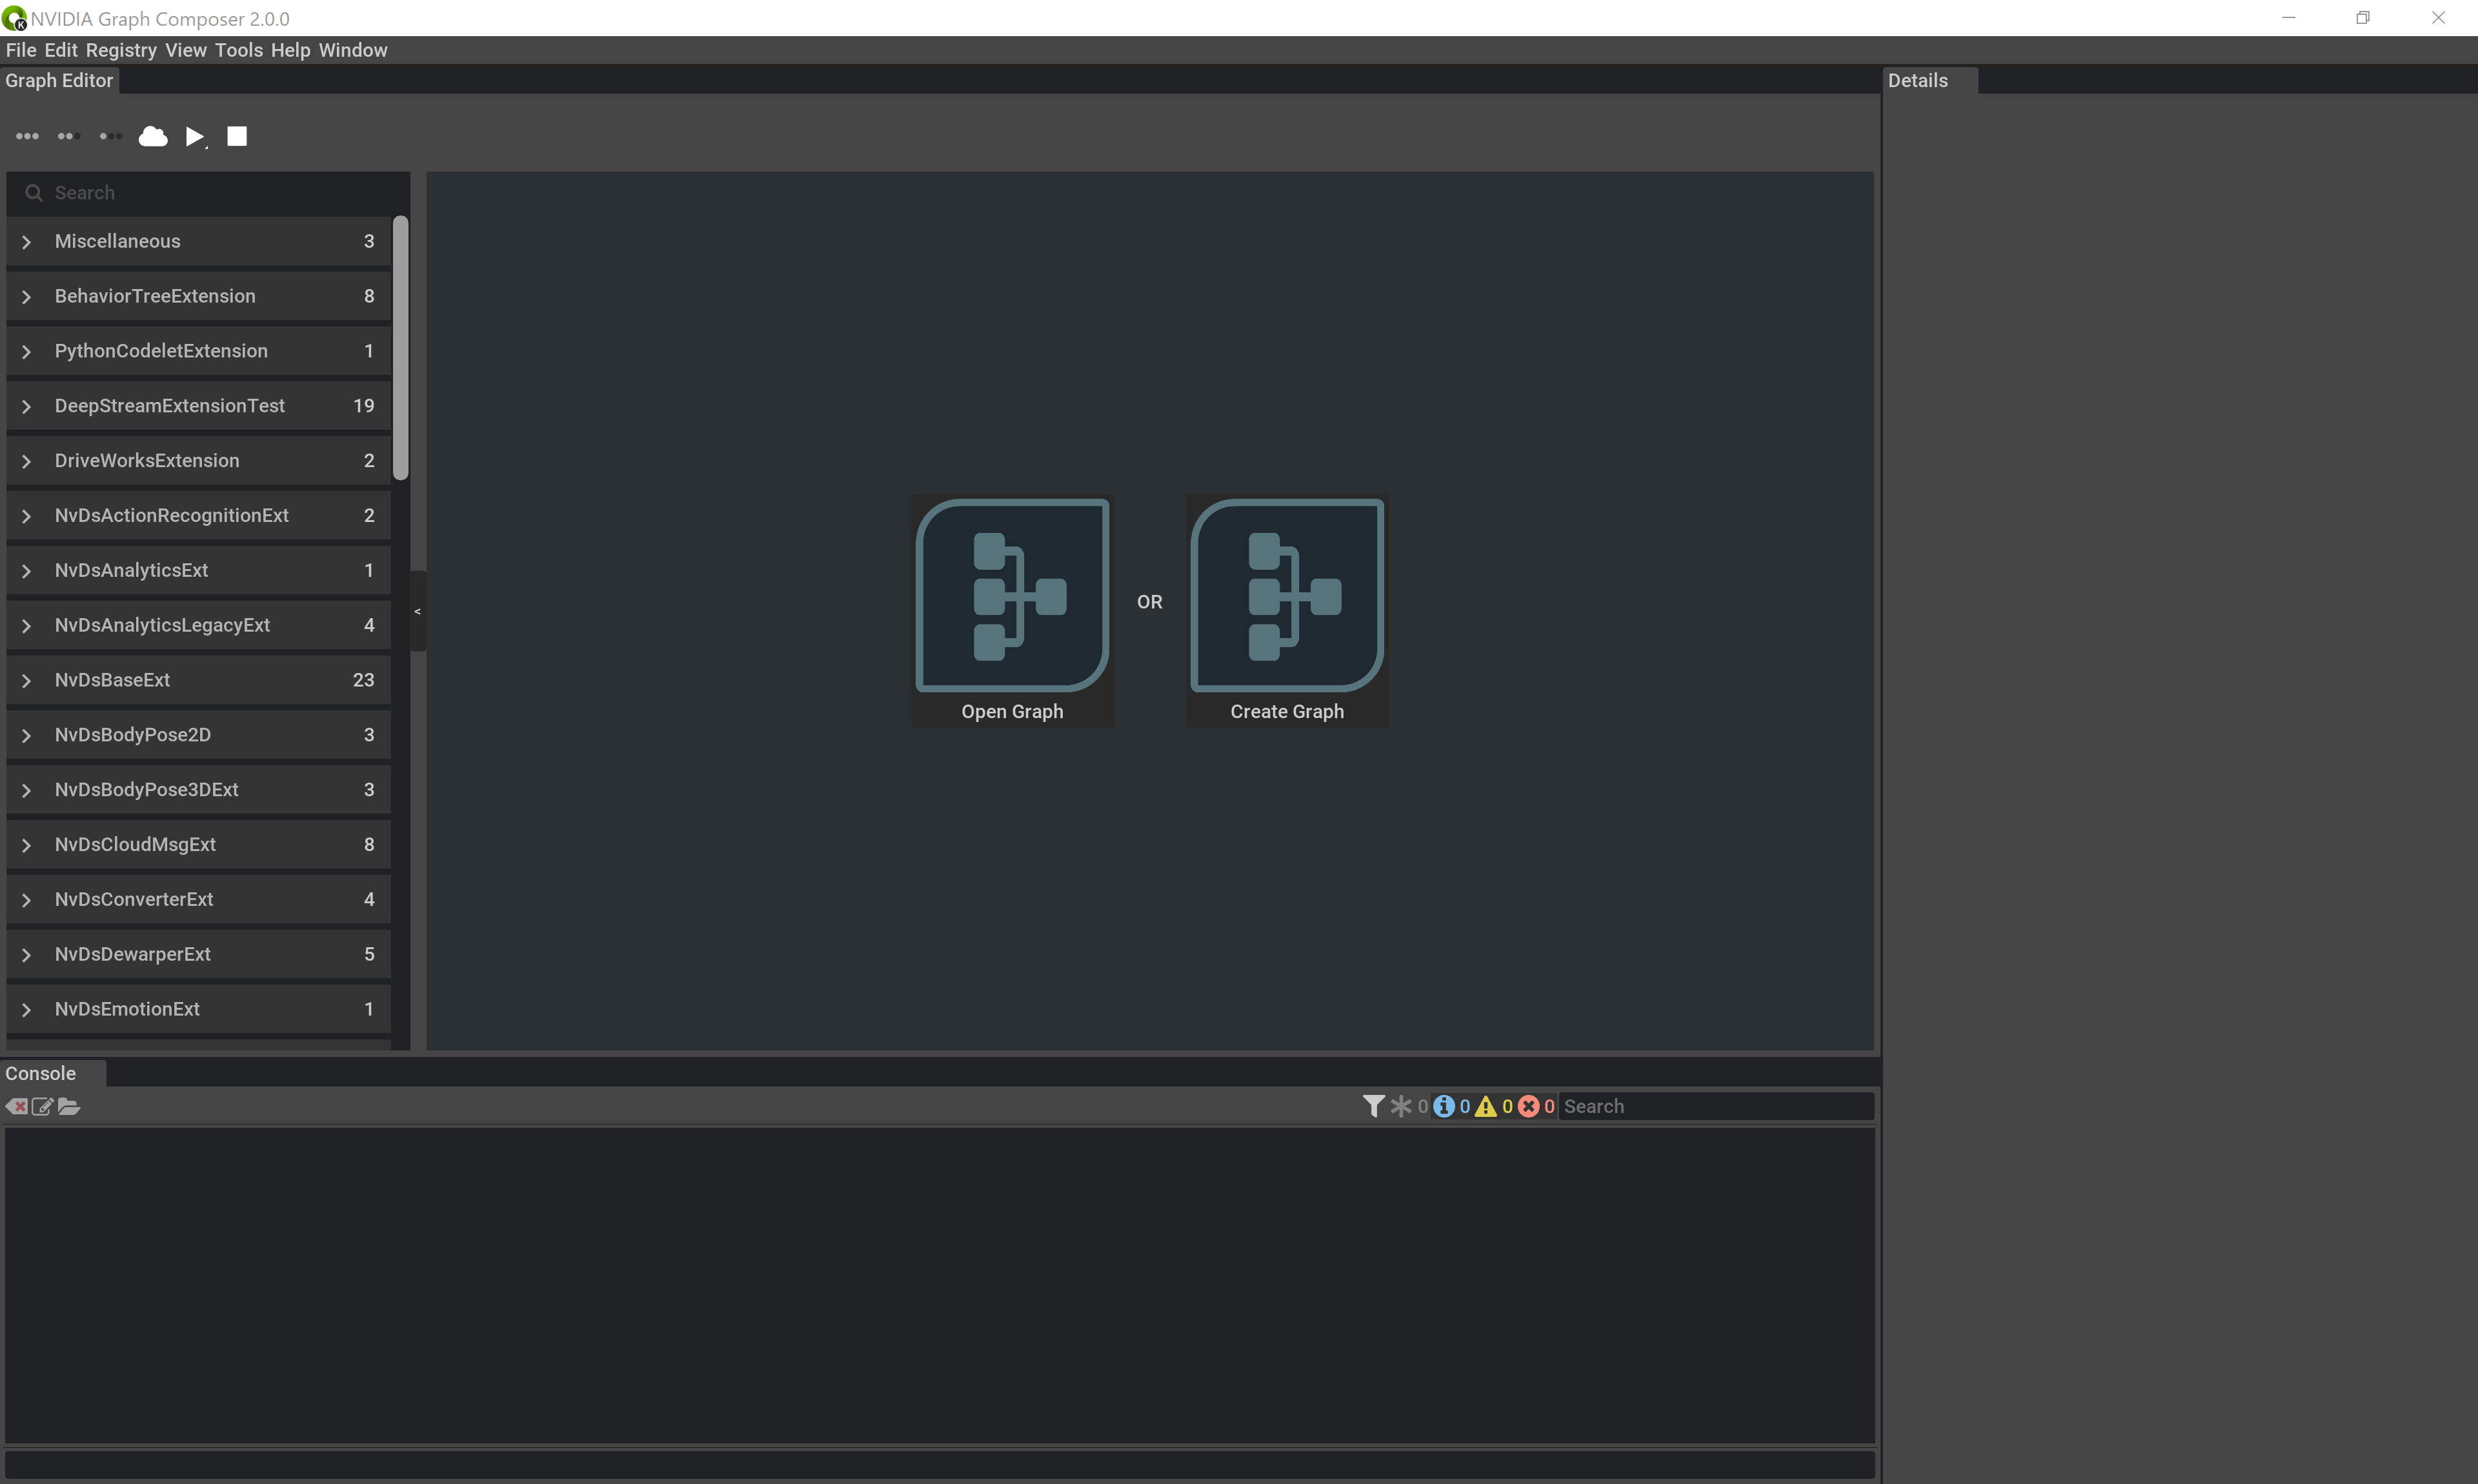Open the Registry menu
The image size is (2478, 1484).
[x=121, y=49]
